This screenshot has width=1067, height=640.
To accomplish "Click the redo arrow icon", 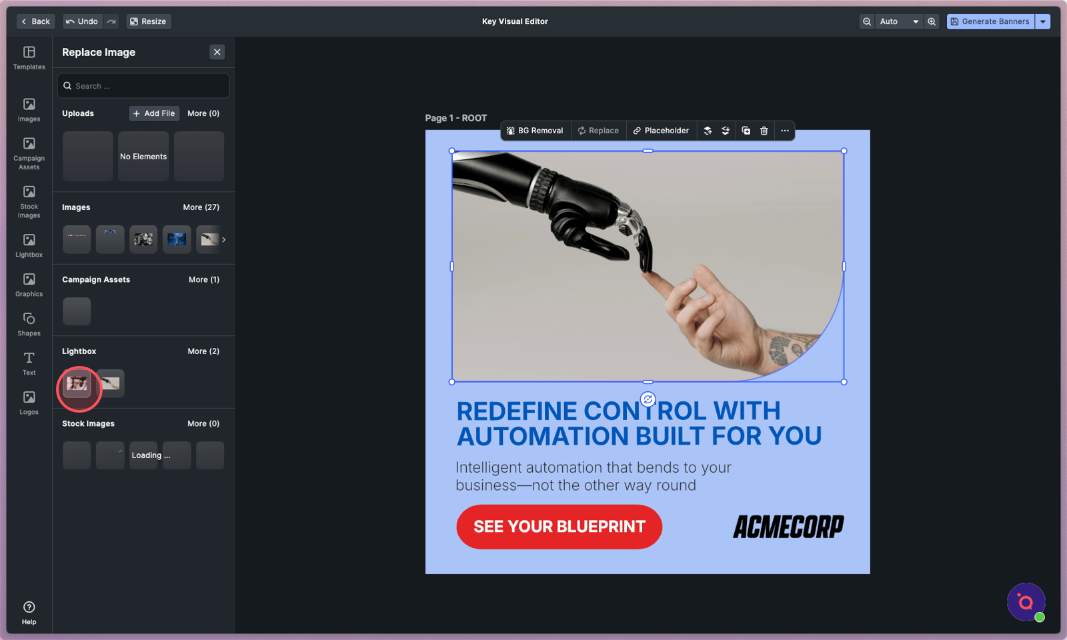I will [x=111, y=21].
